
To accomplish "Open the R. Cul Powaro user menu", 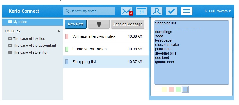I will 218,11.
